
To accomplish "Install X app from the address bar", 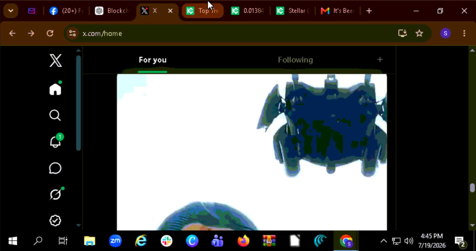I will click(403, 33).
